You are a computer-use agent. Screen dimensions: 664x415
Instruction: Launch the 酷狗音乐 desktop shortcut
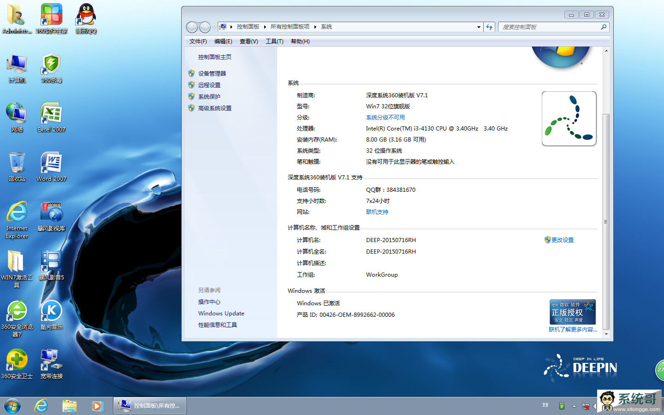pyautogui.click(x=52, y=315)
